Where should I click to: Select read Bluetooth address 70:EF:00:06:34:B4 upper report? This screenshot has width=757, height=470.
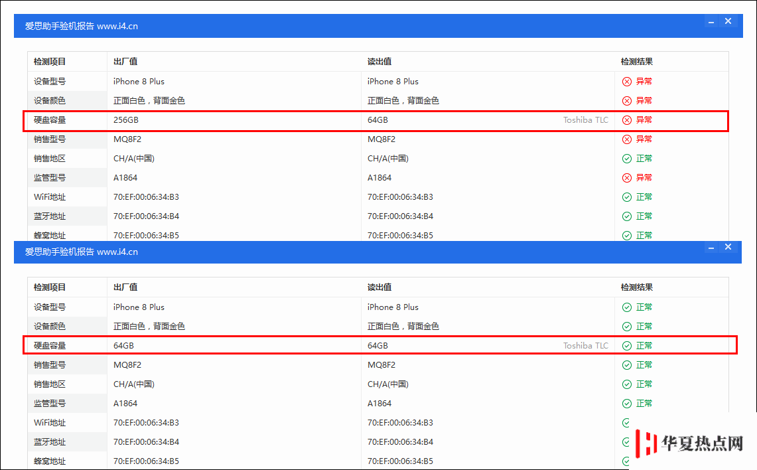(400, 216)
